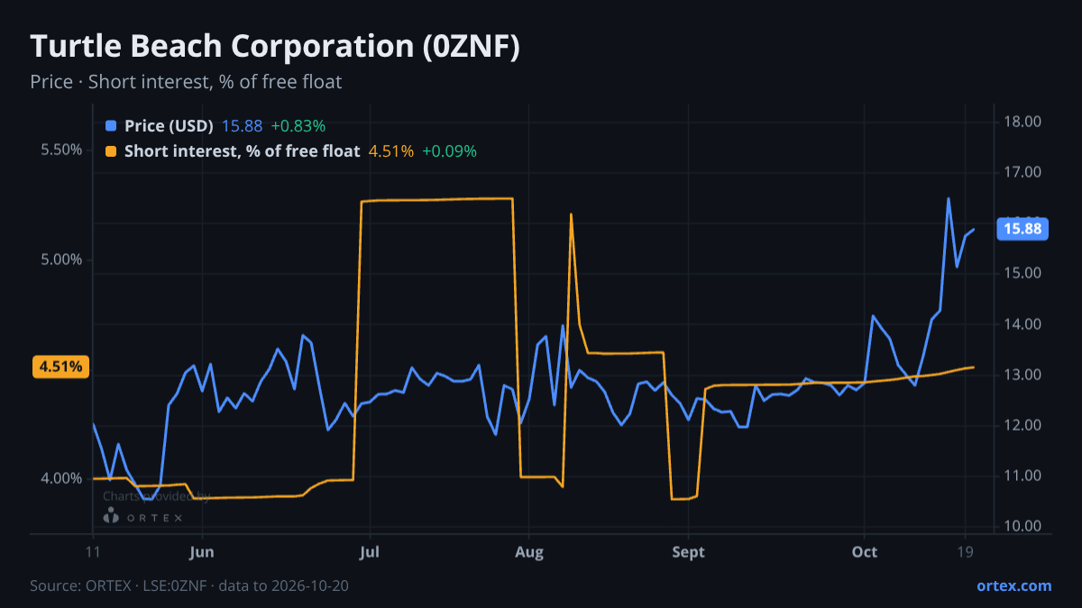Click the 4.00% left axis label
Screen dimensions: 1082x608
tap(62, 478)
